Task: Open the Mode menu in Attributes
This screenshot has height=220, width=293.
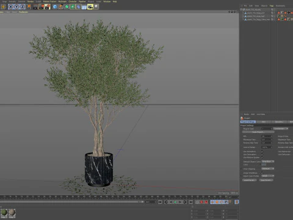Action: pyautogui.click(x=247, y=114)
